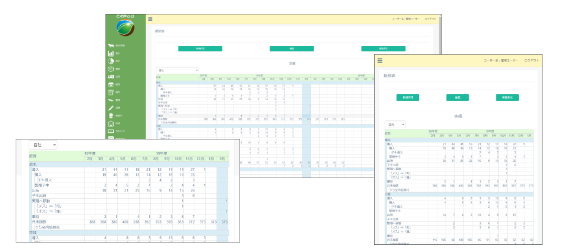
Task: Toggle hamburger menu in the narrow right window
Action: [380, 60]
